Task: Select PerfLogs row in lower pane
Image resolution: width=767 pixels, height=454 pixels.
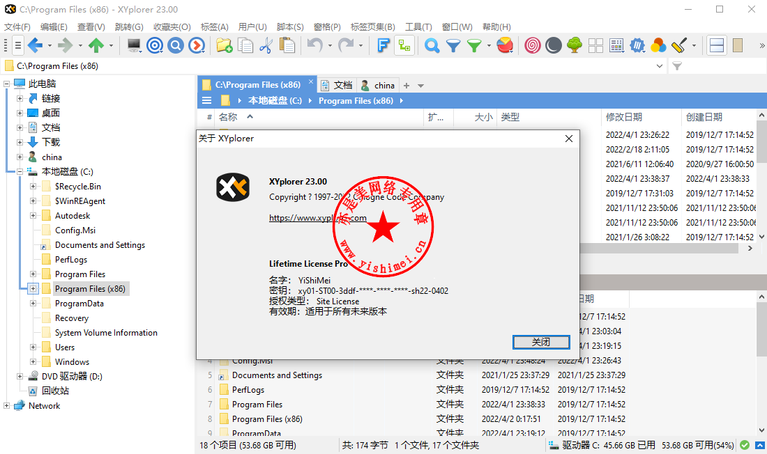Action: tap(248, 390)
